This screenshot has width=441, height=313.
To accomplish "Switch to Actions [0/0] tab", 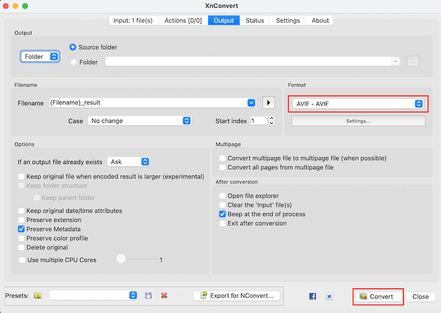I will [x=183, y=20].
